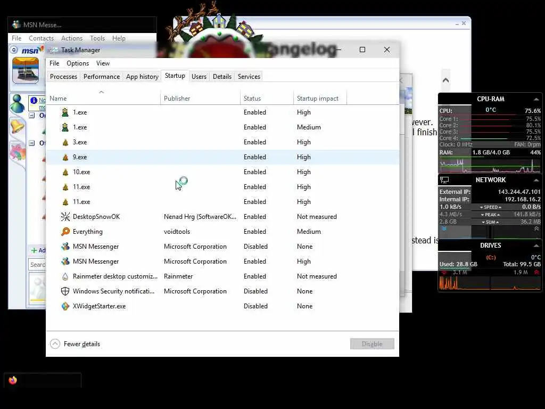Screen dimensions: 545x409
Task: Click the 'Rainmeter' publisher cell
Action: pyautogui.click(x=178, y=276)
